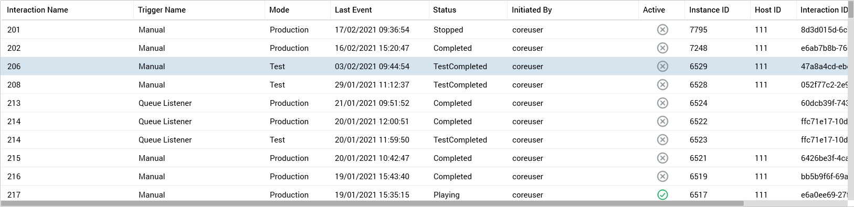Image resolution: width=854 pixels, height=207 pixels.
Task: Click inactive X icon for interaction 201
Action: pyautogui.click(x=662, y=30)
